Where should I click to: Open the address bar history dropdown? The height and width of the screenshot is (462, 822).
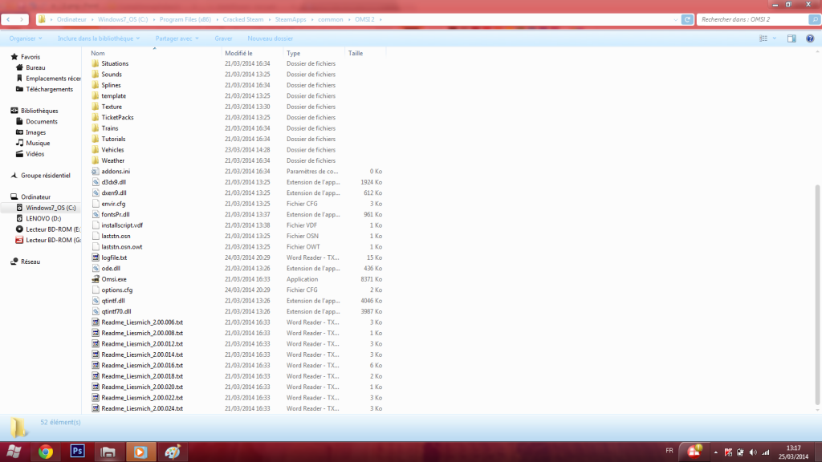click(x=676, y=19)
